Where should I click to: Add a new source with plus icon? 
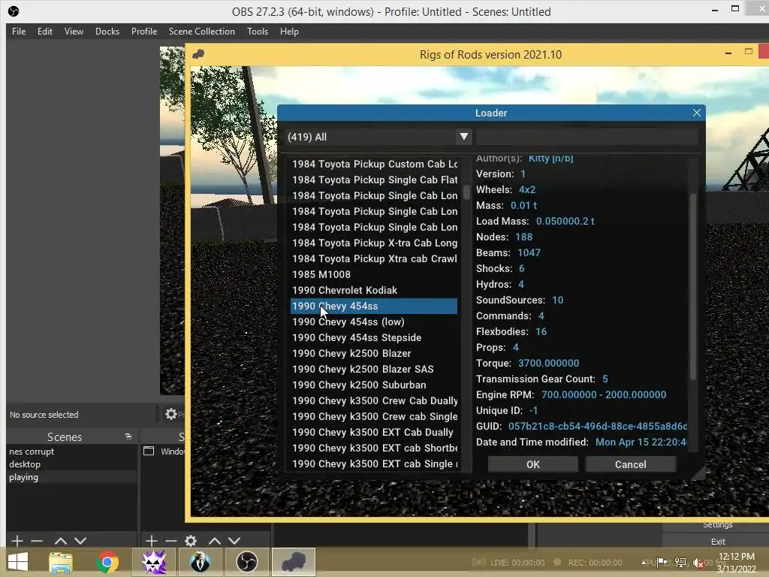(x=152, y=541)
